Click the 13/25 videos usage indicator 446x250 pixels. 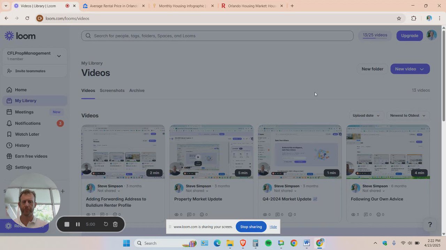point(375,35)
